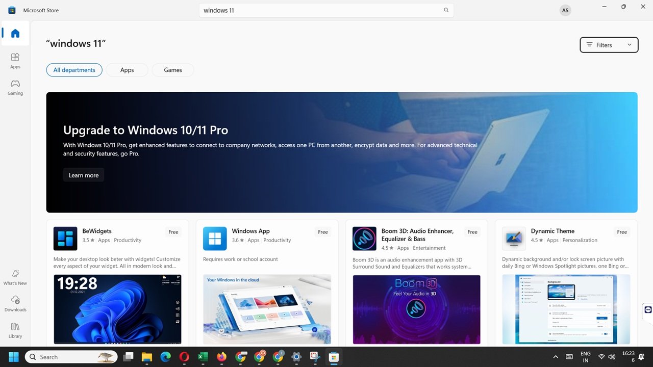
Task: Click the ENG IN language indicator
Action: point(586,357)
